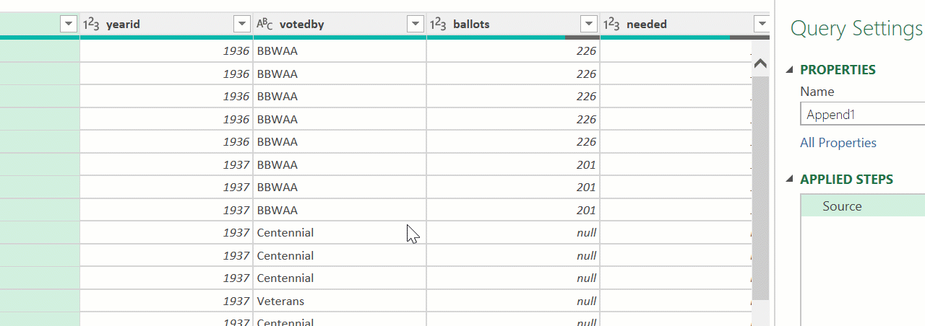Image resolution: width=925 pixels, height=326 pixels.
Task: Open the All Properties link
Action: click(x=838, y=143)
